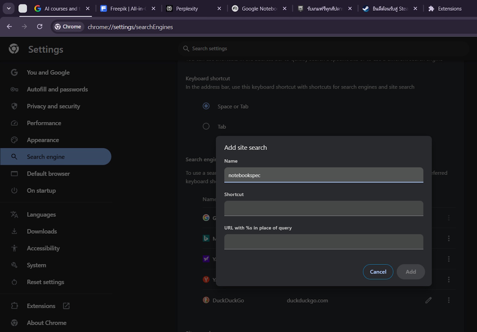Click the pencil edit icon for DuckDuckGo
The height and width of the screenshot is (332, 477).
coord(428,300)
